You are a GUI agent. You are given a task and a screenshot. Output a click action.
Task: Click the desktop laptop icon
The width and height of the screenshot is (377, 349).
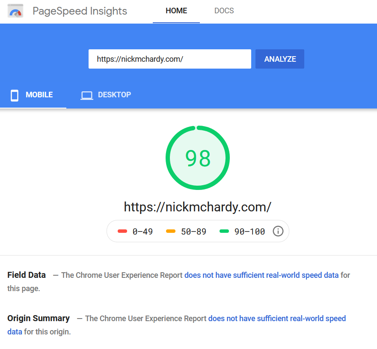click(87, 95)
